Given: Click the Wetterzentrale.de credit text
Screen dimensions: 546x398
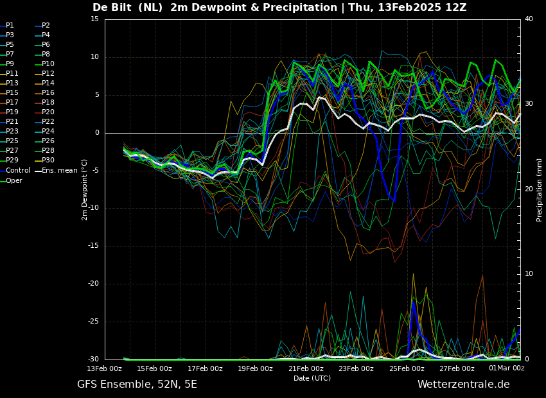Looking at the screenshot, I should [464, 385].
